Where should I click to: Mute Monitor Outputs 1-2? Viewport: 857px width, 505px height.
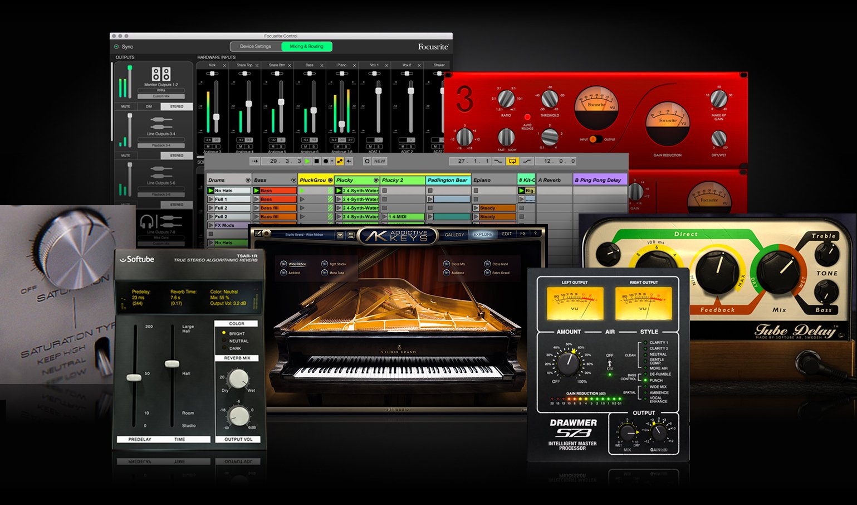tap(126, 106)
